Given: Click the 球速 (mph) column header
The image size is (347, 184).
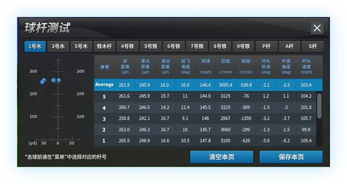Looking at the screenshot, I should click(x=206, y=67).
